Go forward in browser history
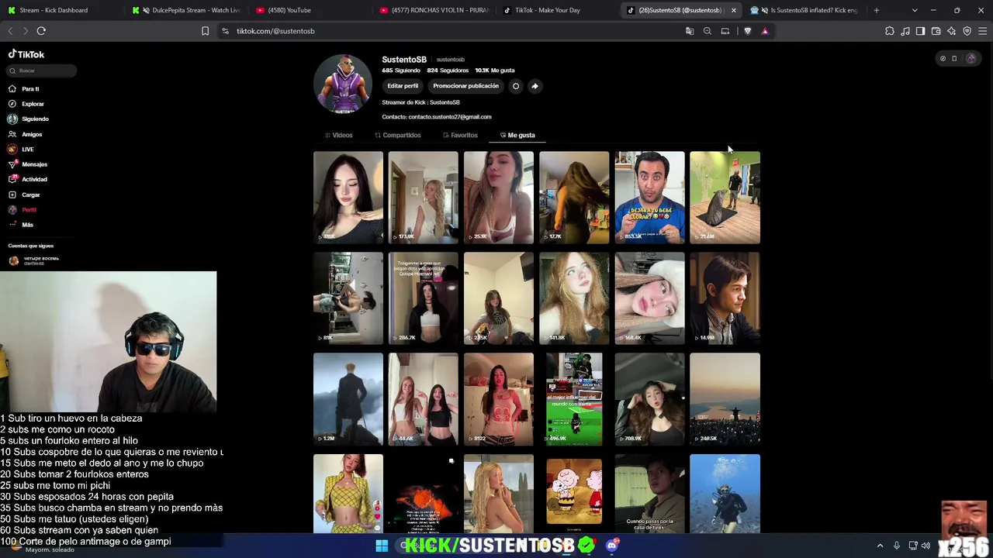 coord(25,31)
